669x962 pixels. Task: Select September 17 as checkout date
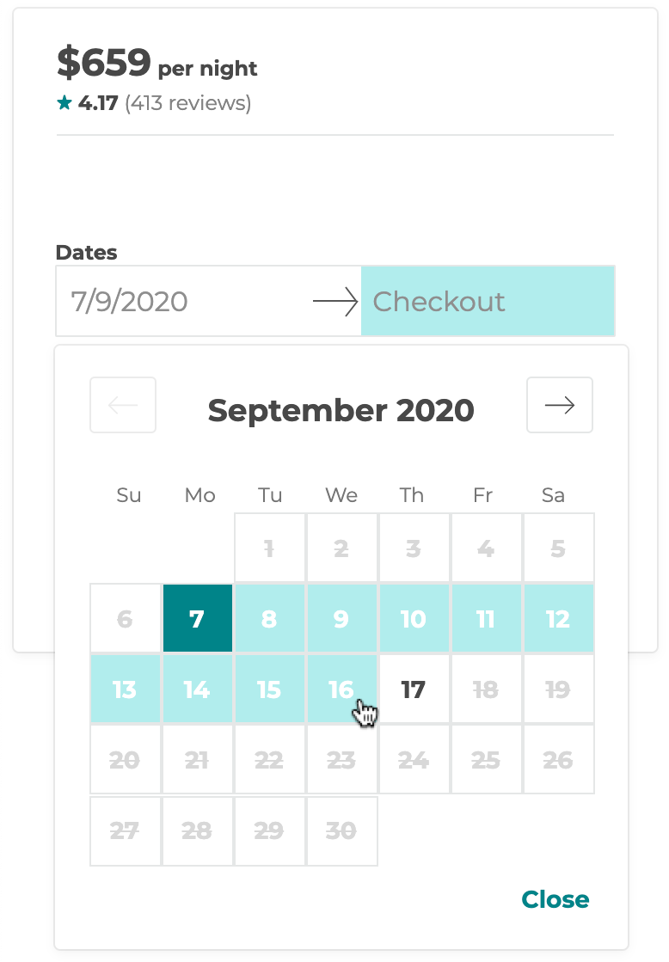coord(413,689)
